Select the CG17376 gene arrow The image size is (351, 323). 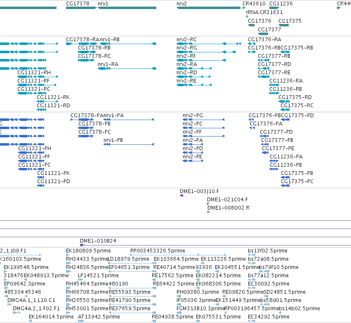tap(251, 25)
